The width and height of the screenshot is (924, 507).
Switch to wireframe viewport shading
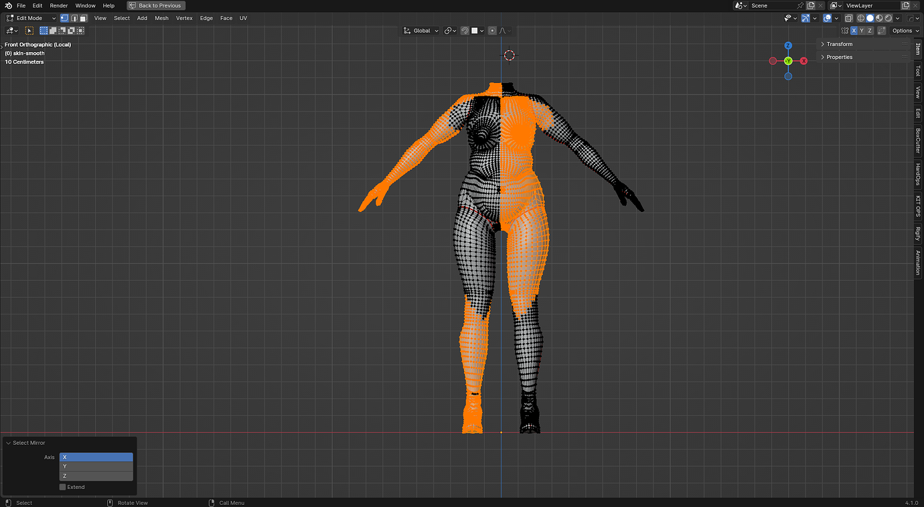point(861,18)
